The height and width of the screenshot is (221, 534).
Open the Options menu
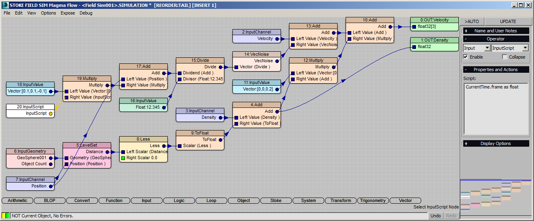(49, 13)
